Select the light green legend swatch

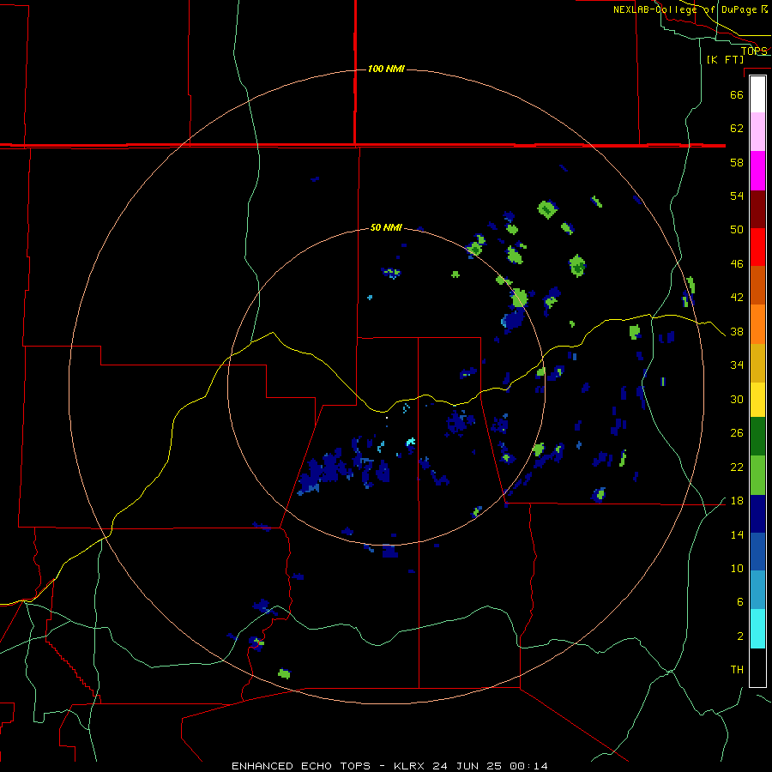pos(757,475)
